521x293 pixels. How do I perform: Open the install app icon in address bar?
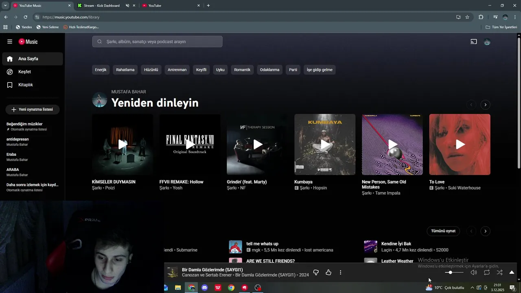[458, 17]
